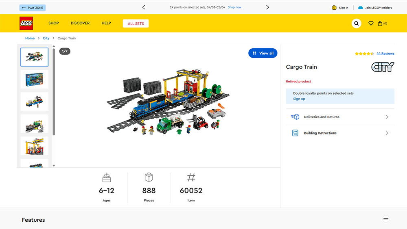Show previous promo banner with left arrow
407x229 pixels.
click(x=144, y=7)
